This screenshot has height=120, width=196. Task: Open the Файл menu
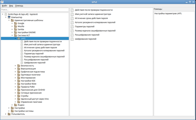point(4,6)
